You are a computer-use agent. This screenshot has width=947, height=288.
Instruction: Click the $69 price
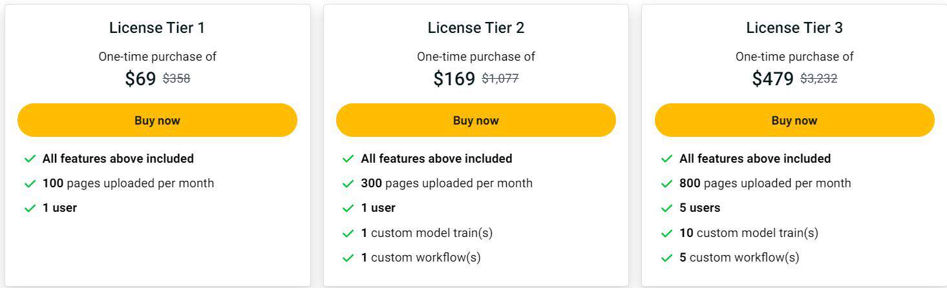(x=140, y=79)
